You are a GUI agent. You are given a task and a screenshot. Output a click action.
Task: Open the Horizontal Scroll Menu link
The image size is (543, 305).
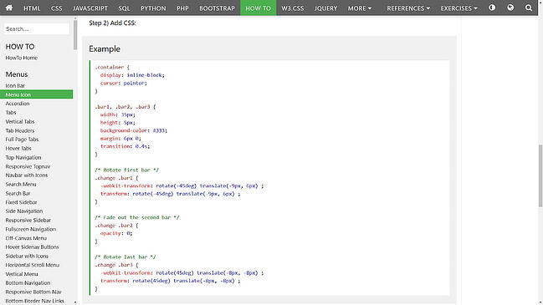32,265
